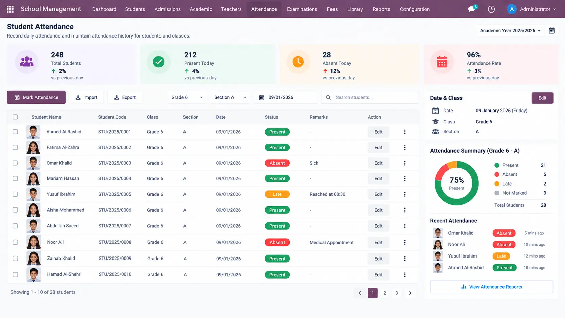Image resolution: width=565 pixels, height=318 pixels.
Task: Open row options for Noor Ali
Action: pos(404,242)
